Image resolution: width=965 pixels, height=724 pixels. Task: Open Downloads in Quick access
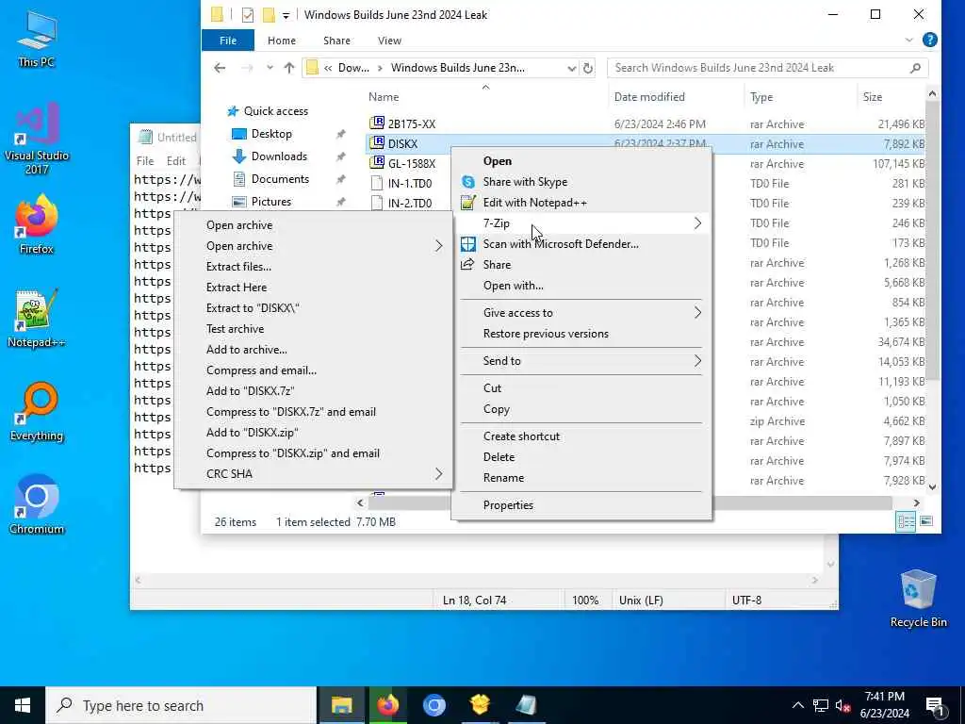[279, 156]
